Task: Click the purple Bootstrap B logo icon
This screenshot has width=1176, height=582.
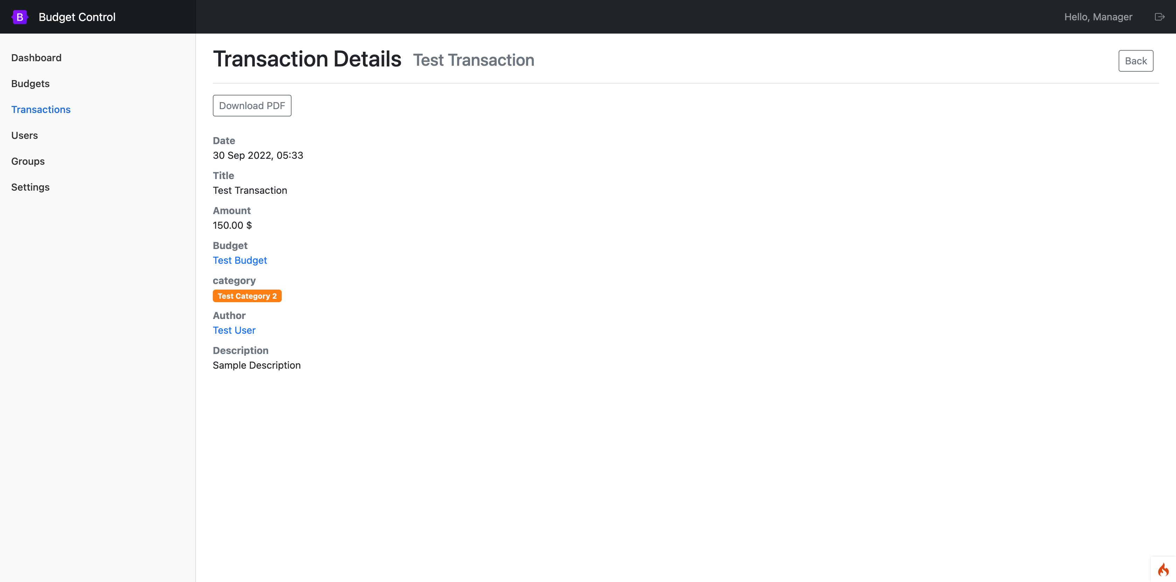Action: point(20,17)
